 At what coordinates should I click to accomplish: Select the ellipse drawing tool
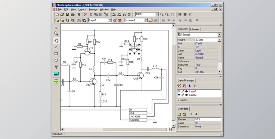[56, 60]
